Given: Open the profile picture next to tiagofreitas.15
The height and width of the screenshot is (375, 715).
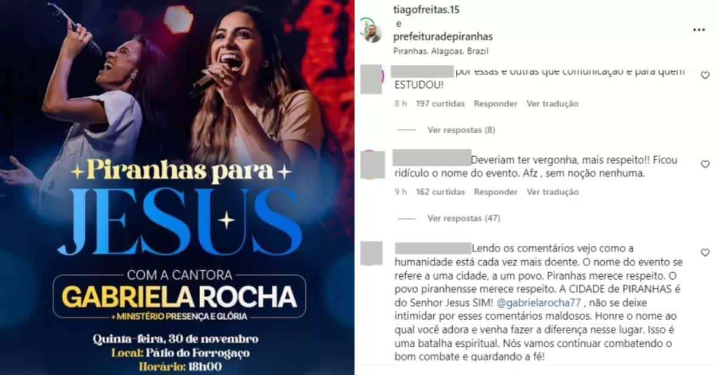Looking at the screenshot, I should point(374,34).
